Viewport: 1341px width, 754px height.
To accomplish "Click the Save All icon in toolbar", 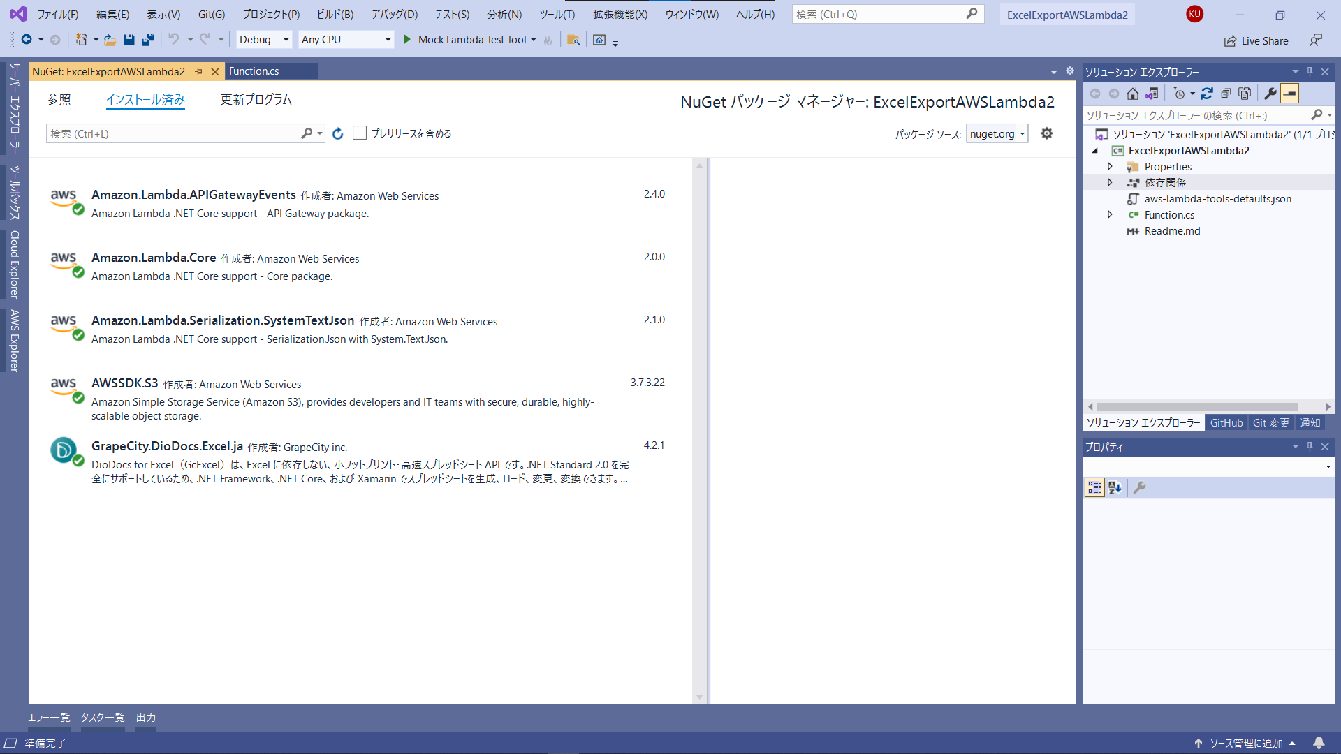I will (x=147, y=40).
